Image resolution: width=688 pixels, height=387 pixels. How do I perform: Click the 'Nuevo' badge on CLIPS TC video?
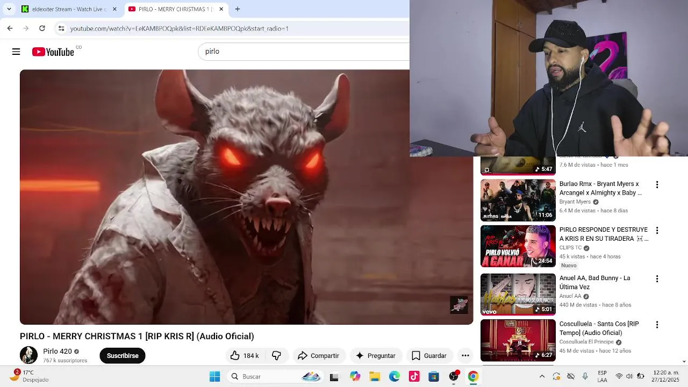point(569,266)
